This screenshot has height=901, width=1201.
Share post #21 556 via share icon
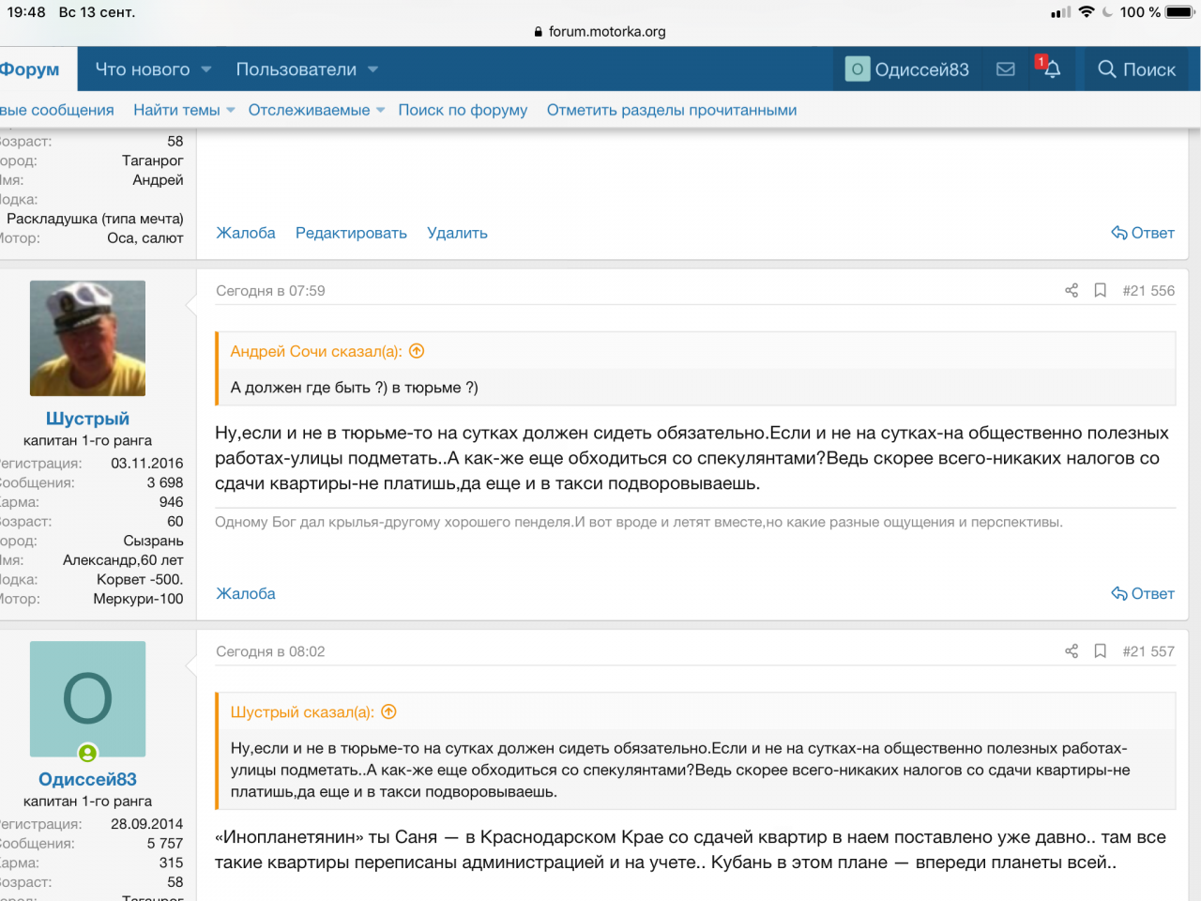[x=1072, y=291]
